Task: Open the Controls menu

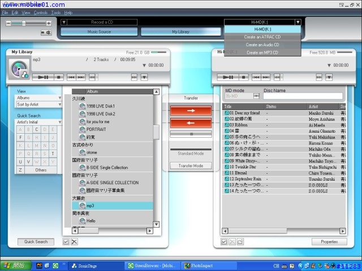Action: coord(41,12)
